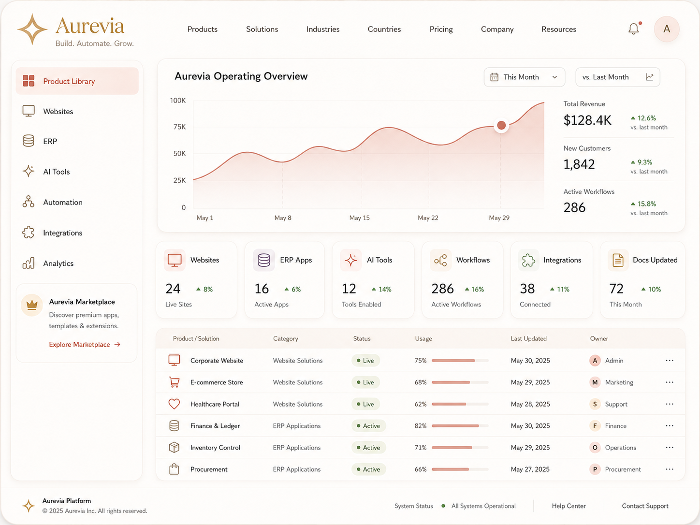This screenshot has height=525, width=700.
Task: Click the footer Aurevia Platform star icon
Action: (x=29, y=506)
